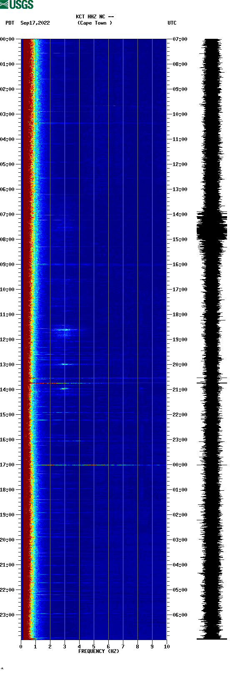Click the '07:00' PDT time label
This screenshot has height=673, width=230.
pos(7,214)
